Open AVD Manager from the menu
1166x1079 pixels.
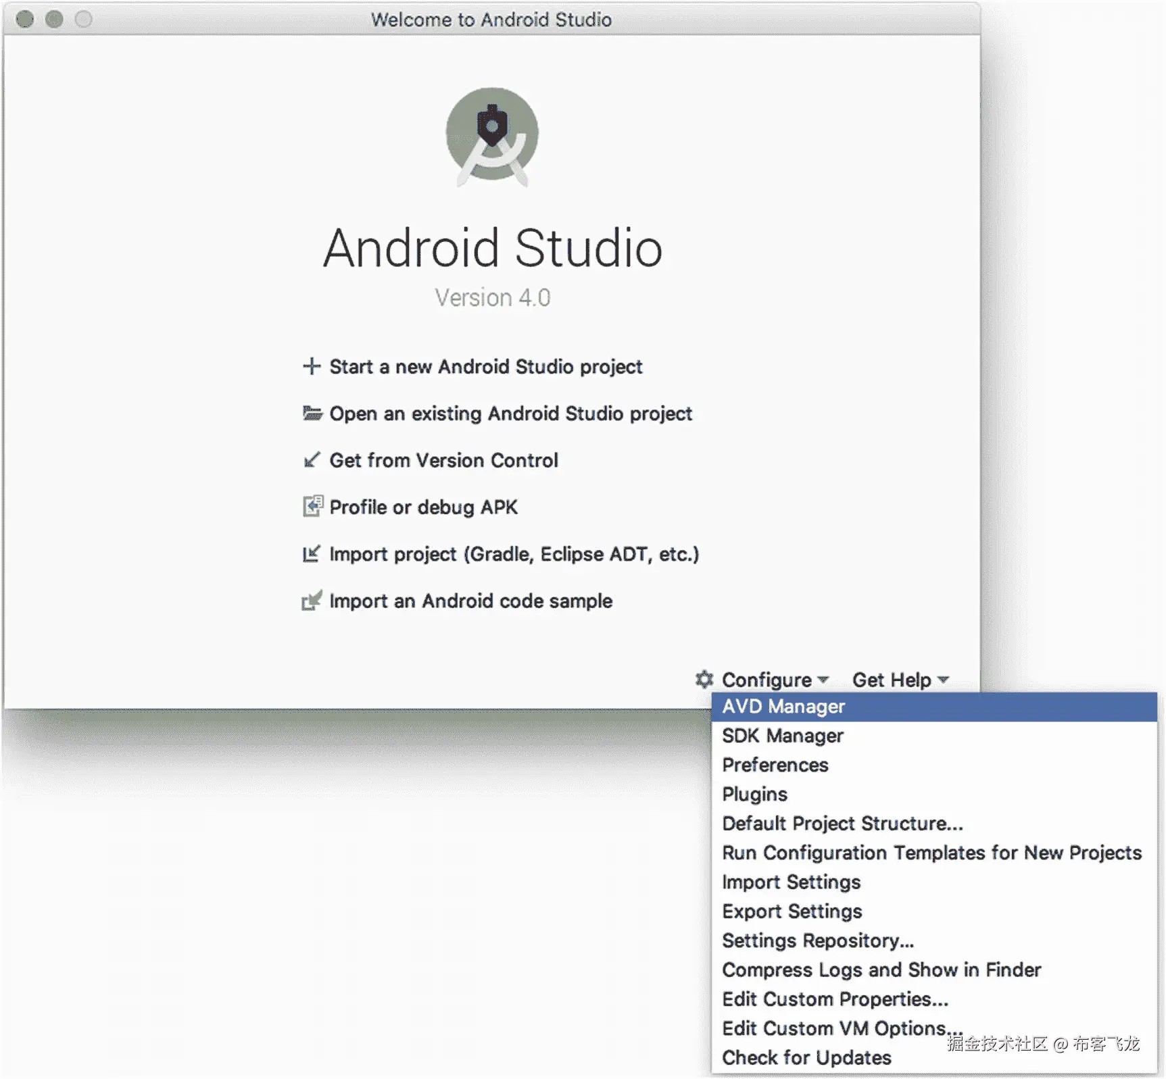click(x=934, y=707)
